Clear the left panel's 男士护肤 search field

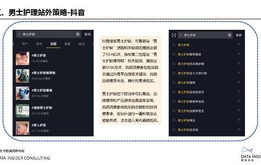78,34
